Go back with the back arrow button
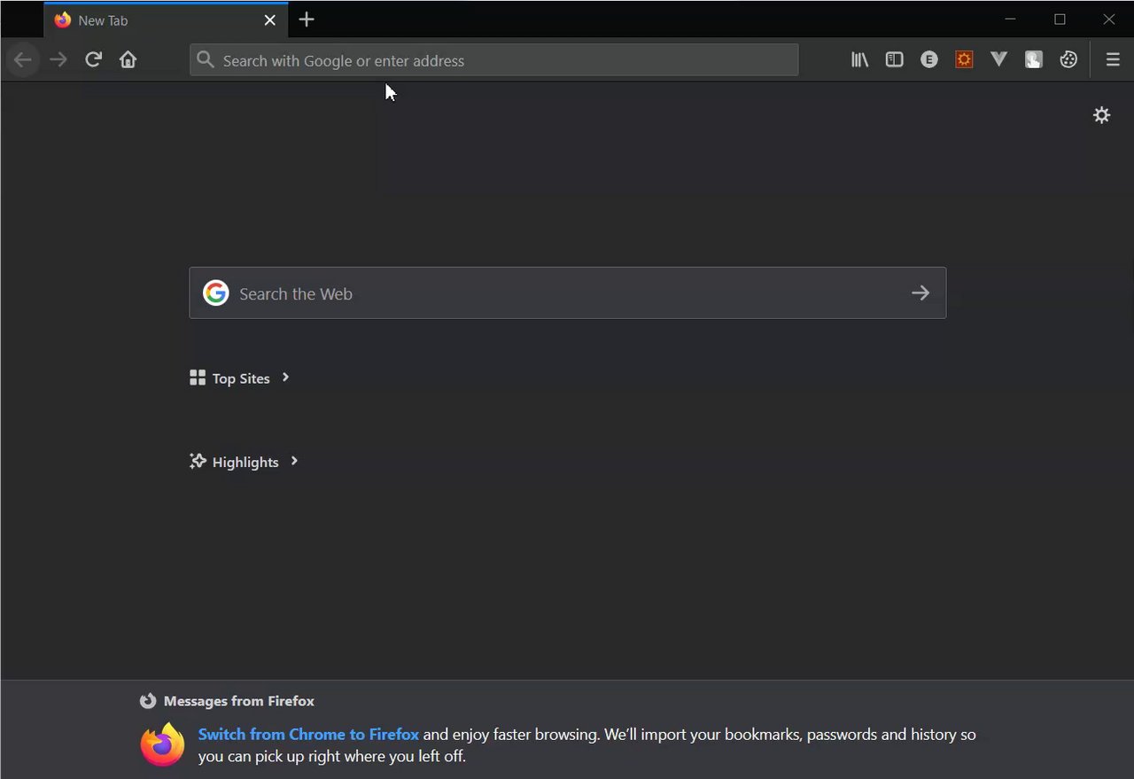Image resolution: width=1134 pixels, height=779 pixels. click(x=23, y=60)
